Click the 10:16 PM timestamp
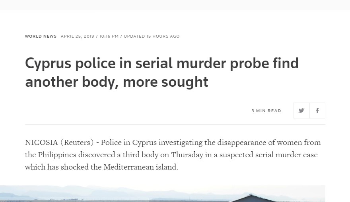Image resolution: width=350 pixels, height=202 pixels. click(x=108, y=36)
